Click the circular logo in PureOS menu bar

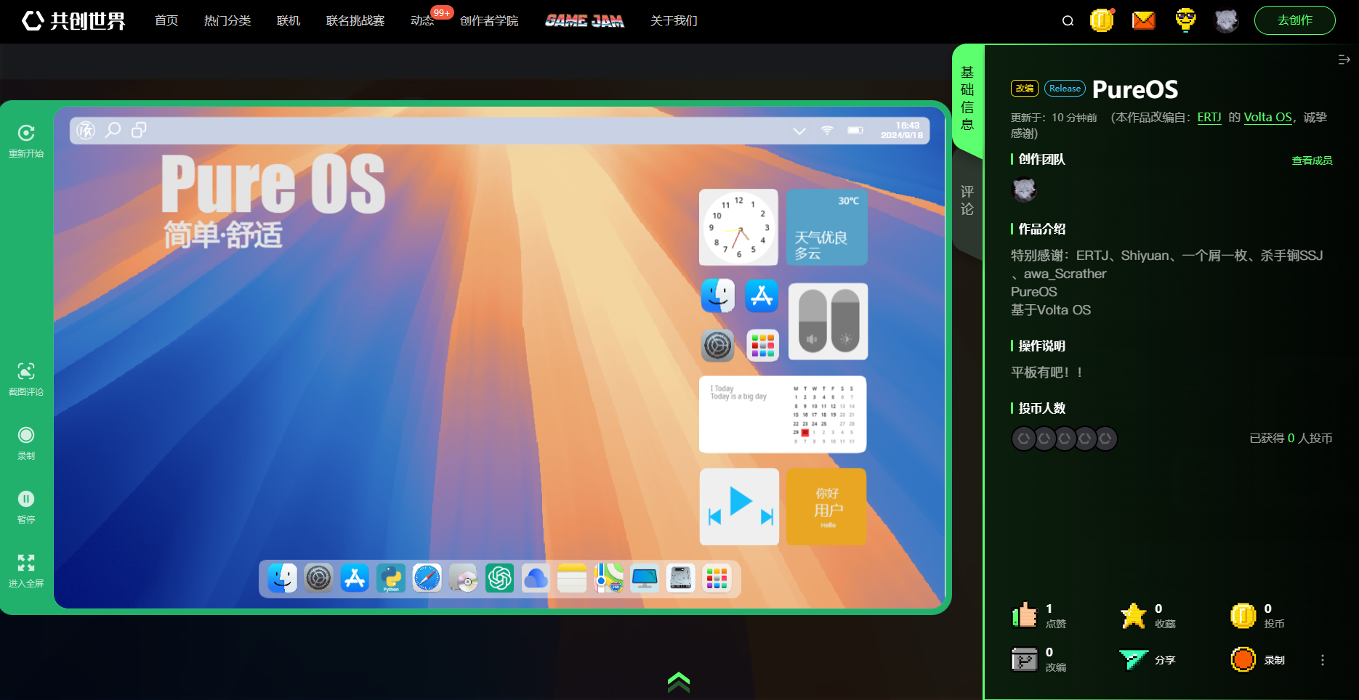(86, 130)
